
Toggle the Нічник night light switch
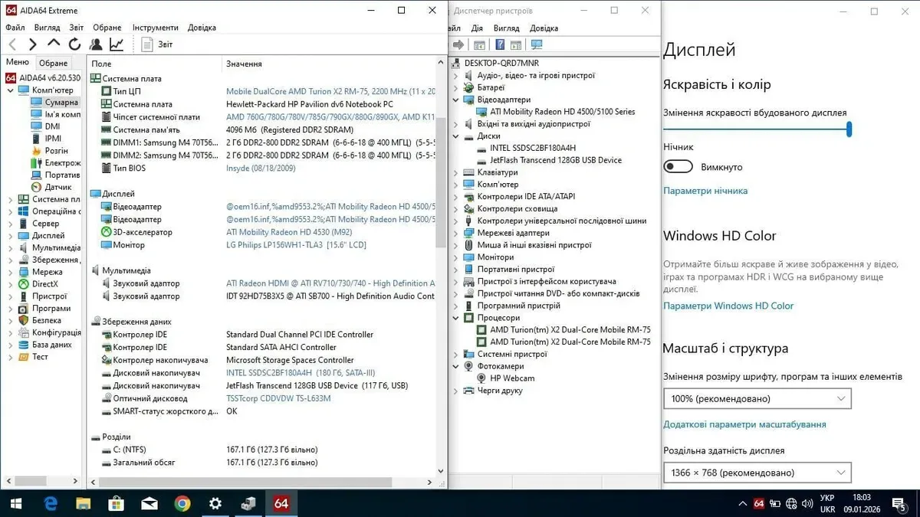(x=678, y=167)
